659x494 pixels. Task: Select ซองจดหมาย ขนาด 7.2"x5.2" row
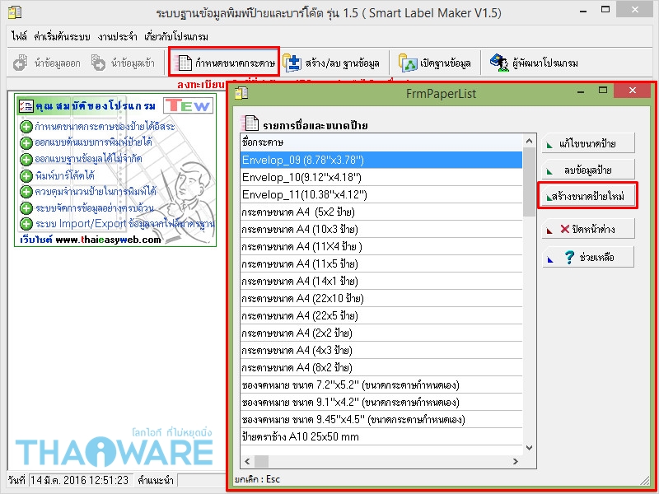coord(381,384)
